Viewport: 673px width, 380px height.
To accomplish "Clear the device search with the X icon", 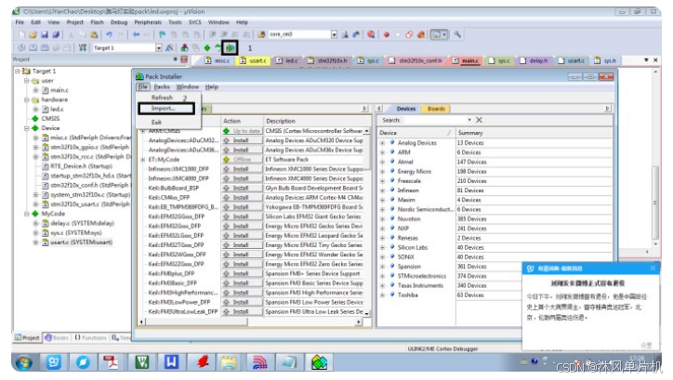I will coord(479,120).
